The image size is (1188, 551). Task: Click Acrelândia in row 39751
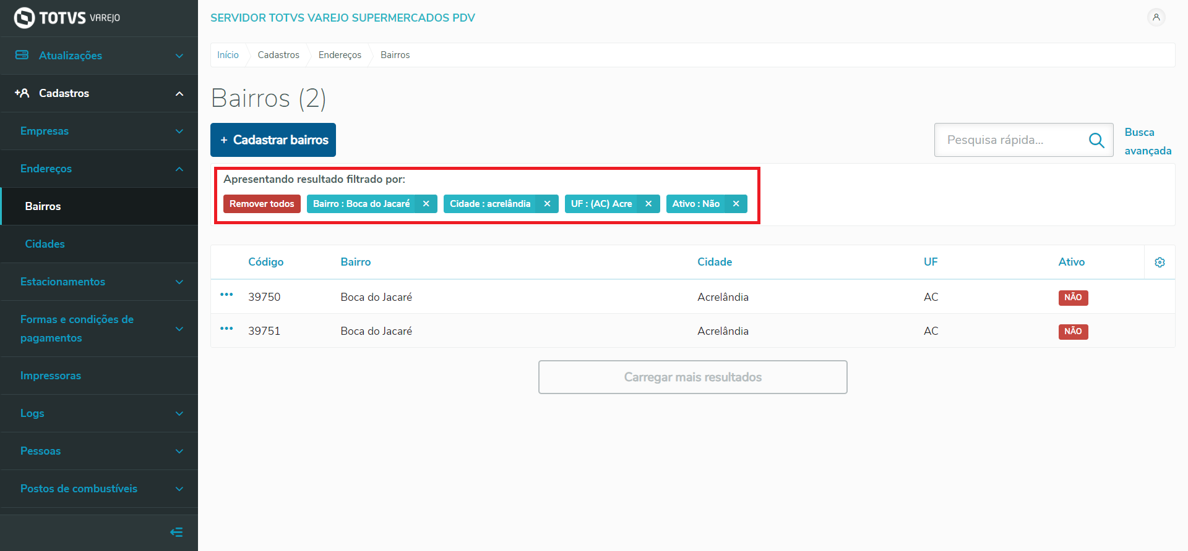tap(723, 331)
